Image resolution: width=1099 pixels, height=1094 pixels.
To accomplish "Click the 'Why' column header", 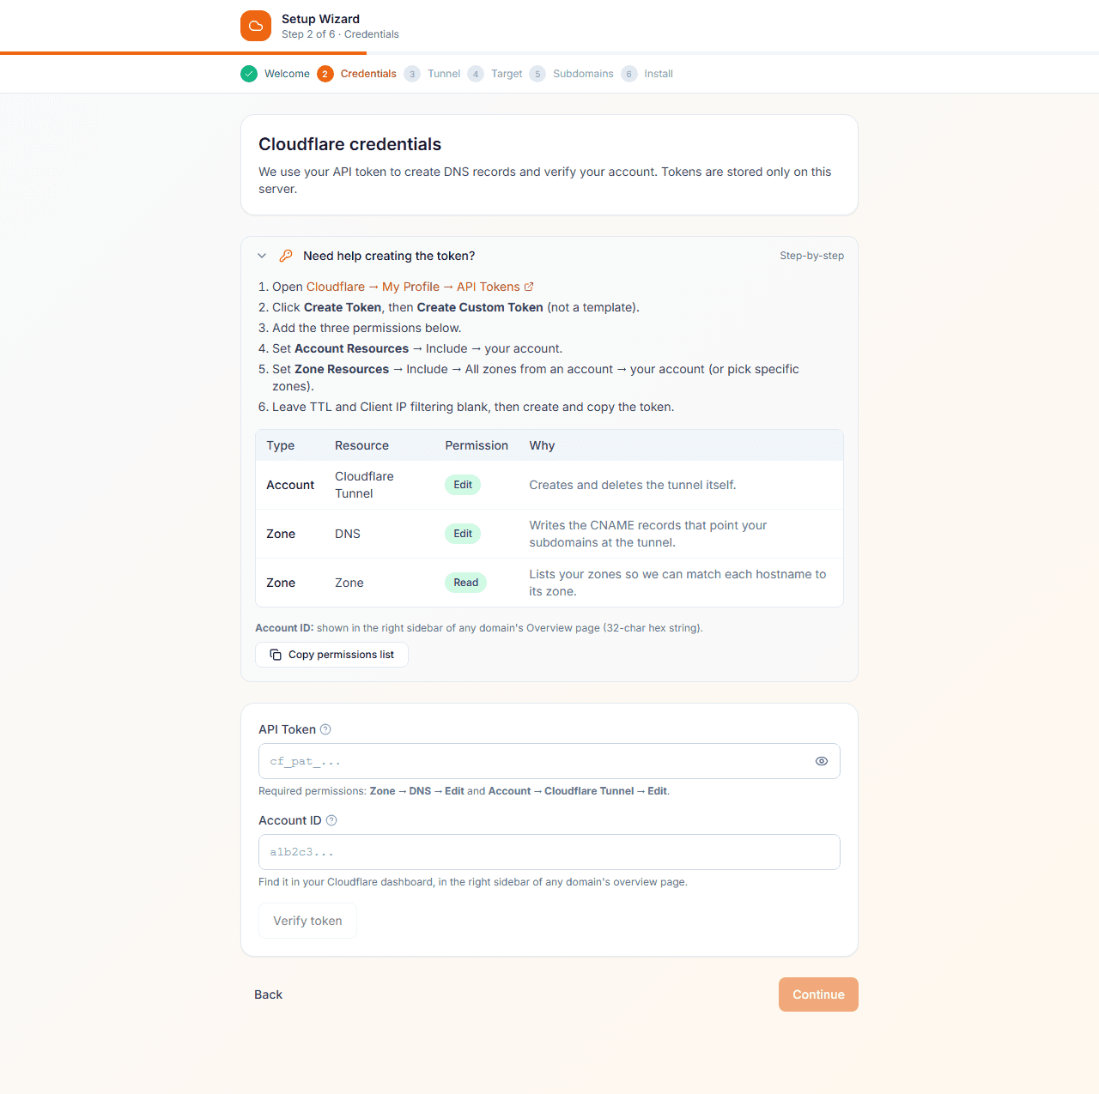I will 542,445.
